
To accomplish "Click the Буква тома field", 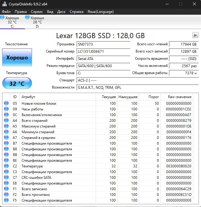I will 103,73.
